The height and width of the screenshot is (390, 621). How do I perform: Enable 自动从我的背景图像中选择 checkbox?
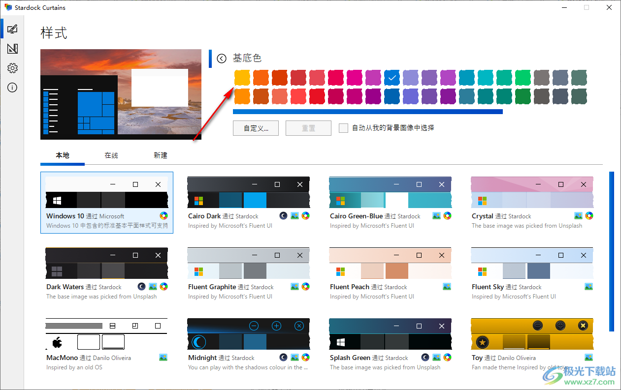(343, 128)
